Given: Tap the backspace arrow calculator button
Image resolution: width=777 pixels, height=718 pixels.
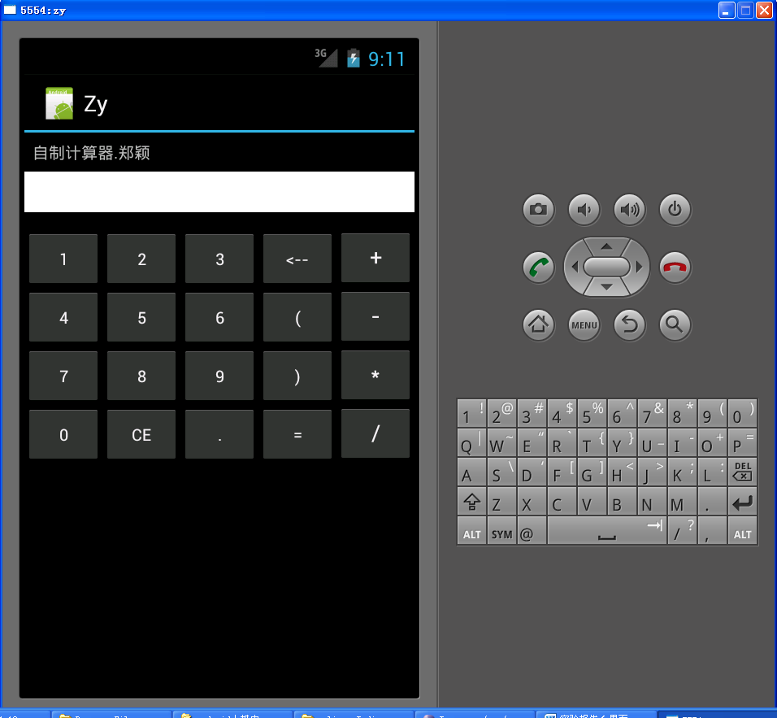Looking at the screenshot, I should point(297,259).
